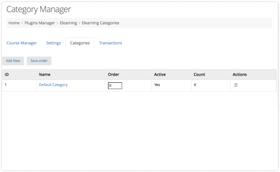
Task: Click the Count value '4'
Action: pos(195,85)
